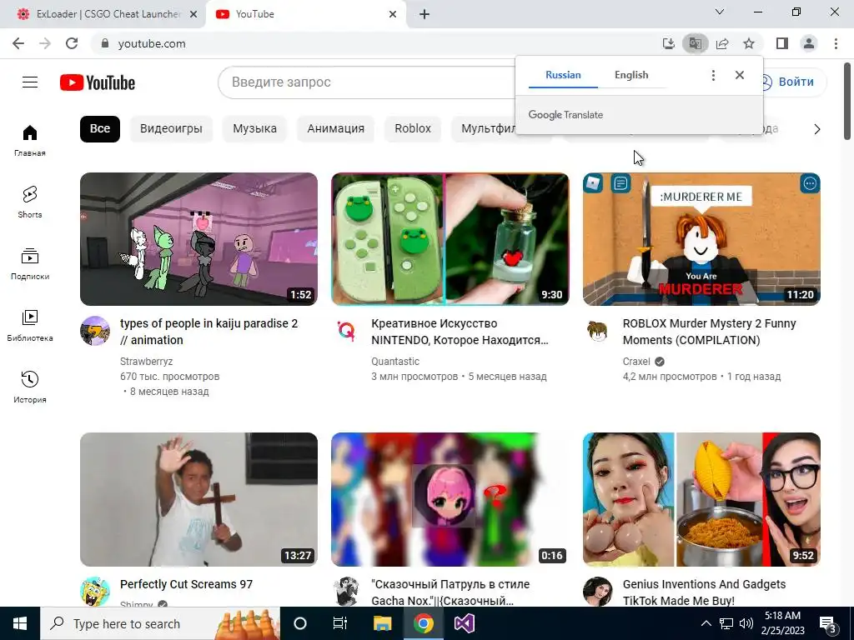The width and height of the screenshot is (854, 640).
Task: Open Task View on taskbar
Action: click(340, 623)
